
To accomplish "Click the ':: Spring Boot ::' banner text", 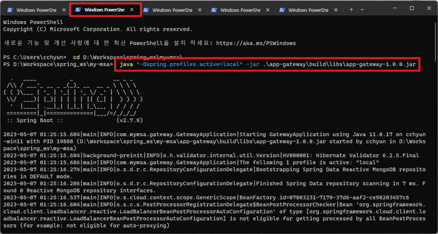I will (35, 121).
